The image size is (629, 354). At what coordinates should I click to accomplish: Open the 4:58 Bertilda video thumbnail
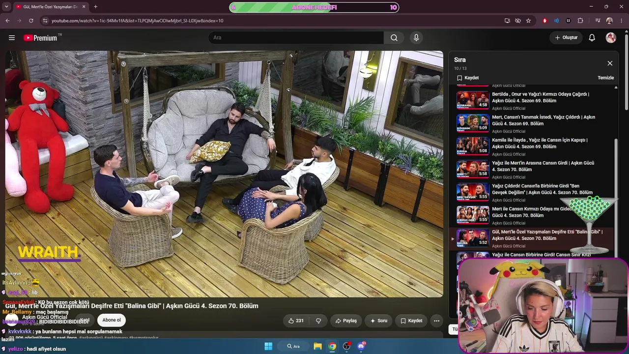pos(473,100)
